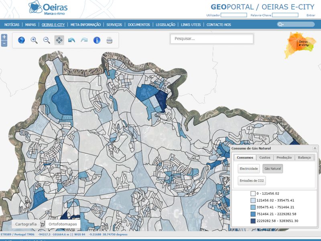This screenshot has width=321, height=241.
Task: Click the 0 - 121456.02 legend swatch
Action: click(253, 194)
